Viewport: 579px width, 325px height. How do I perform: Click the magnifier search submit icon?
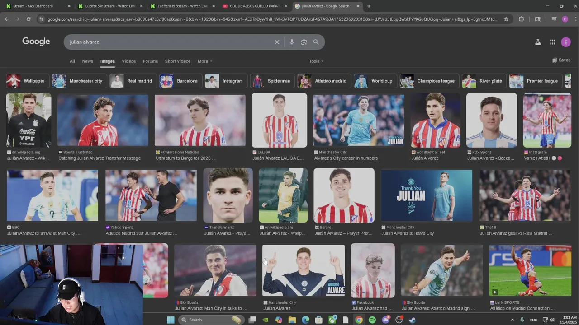(316, 42)
